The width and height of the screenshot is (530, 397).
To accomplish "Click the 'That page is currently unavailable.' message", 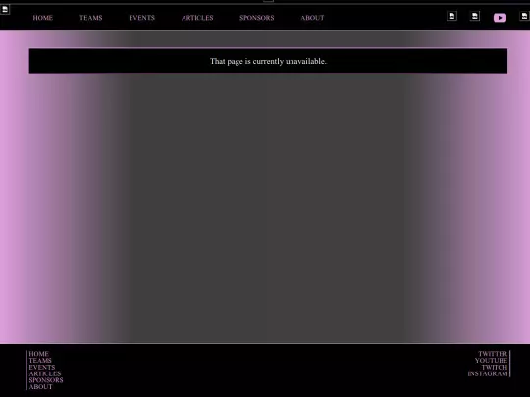I will pyautogui.click(x=268, y=61).
